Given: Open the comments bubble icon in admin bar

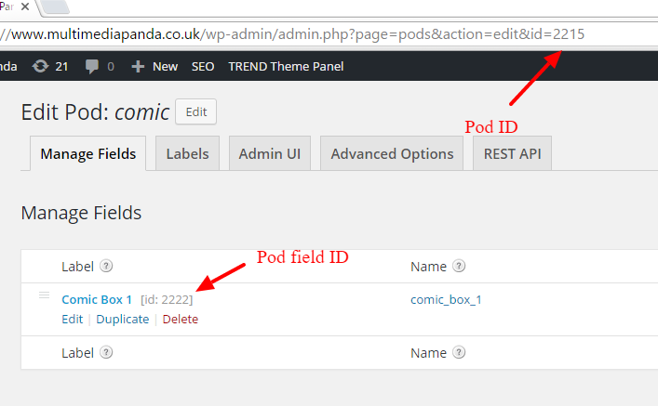Looking at the screenshot, I should (93, 66).
